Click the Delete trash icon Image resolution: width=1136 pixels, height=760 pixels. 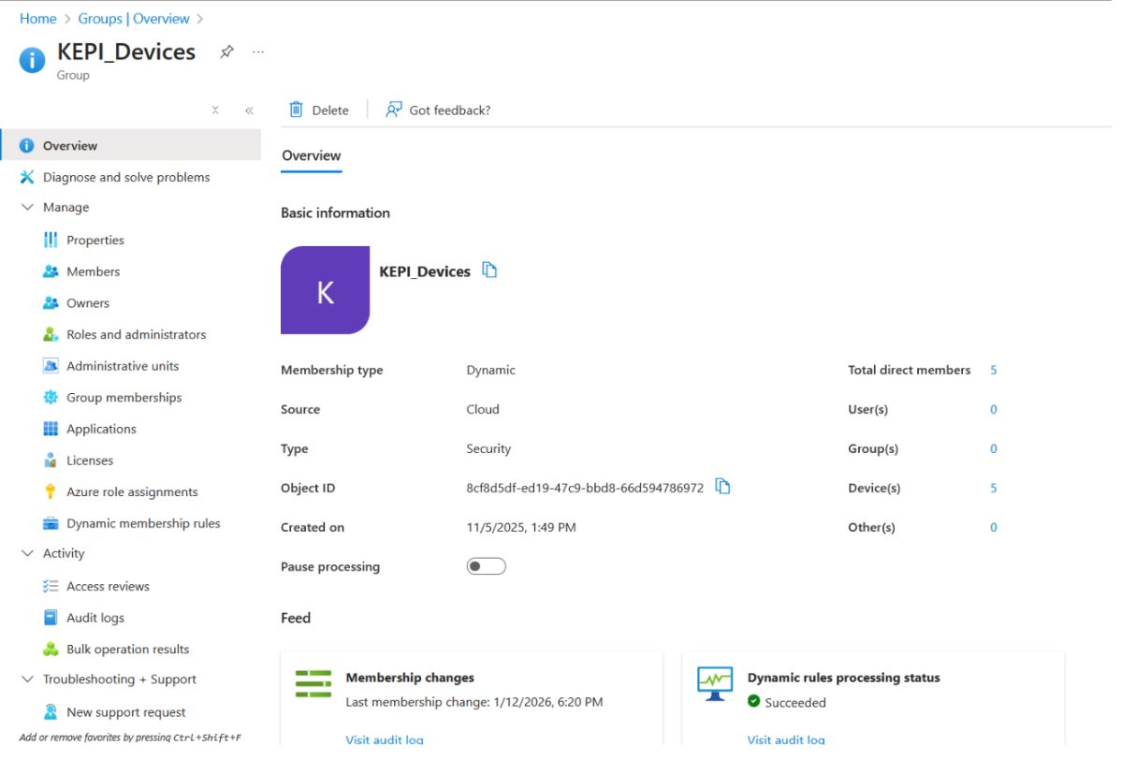[x=297, y=110]
